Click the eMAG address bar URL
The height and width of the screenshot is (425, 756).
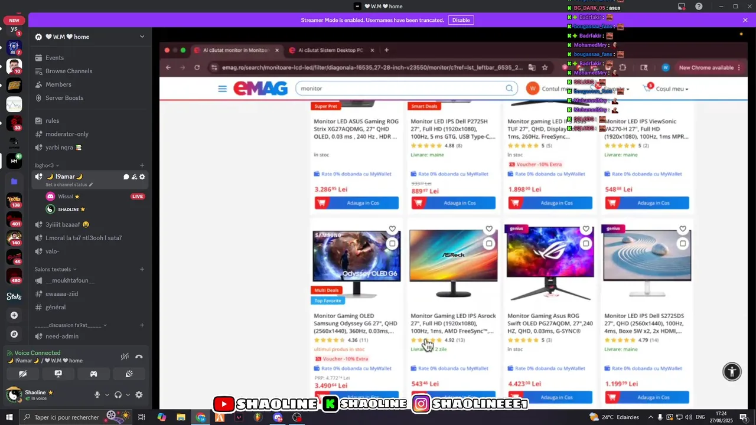pyautogui.click(x=372, y=67)
